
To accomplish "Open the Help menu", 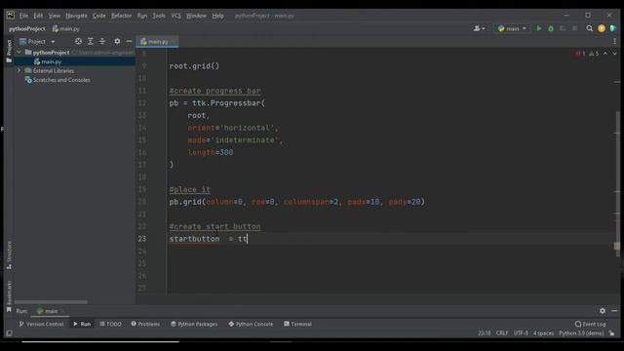I will click(217, 16).
